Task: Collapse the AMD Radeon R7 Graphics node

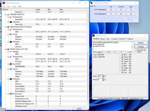Action: (6, 27)
